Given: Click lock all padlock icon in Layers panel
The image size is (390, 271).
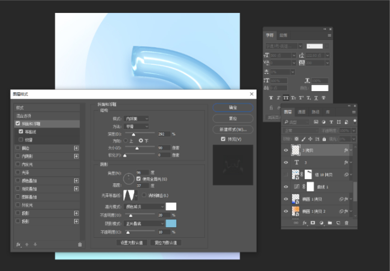Looking at the screenshot, I should click(324, 139).
